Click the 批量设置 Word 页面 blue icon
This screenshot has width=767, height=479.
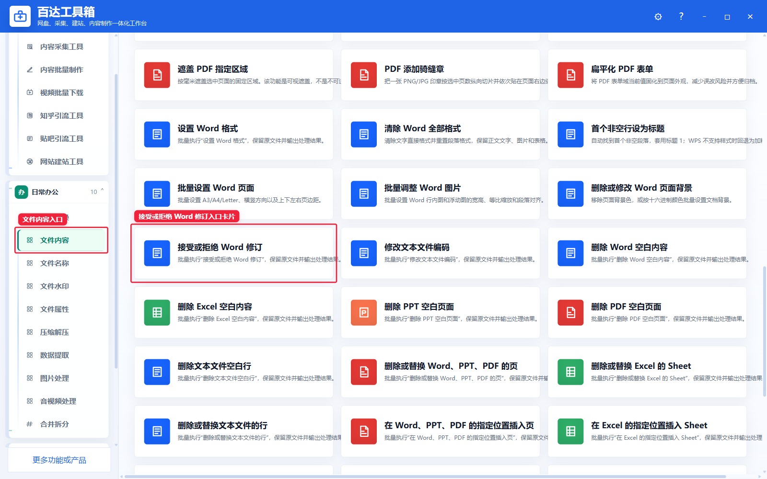coord(157,194)
